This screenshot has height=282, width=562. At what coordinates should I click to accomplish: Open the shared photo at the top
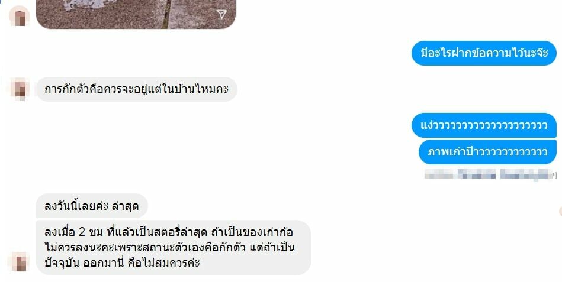[x=136, y=14]
